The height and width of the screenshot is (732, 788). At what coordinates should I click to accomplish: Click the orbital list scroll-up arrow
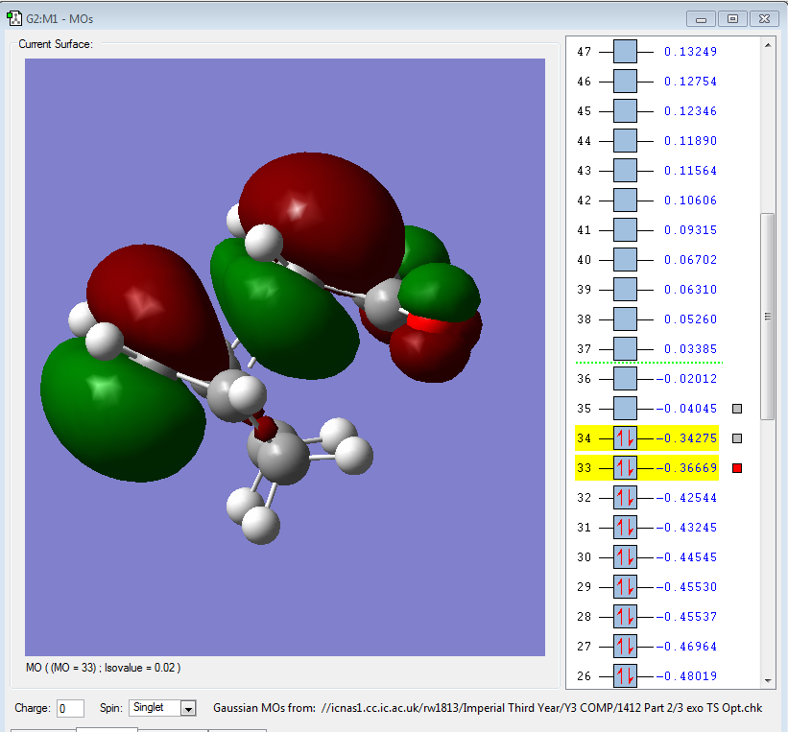[767, 45]
